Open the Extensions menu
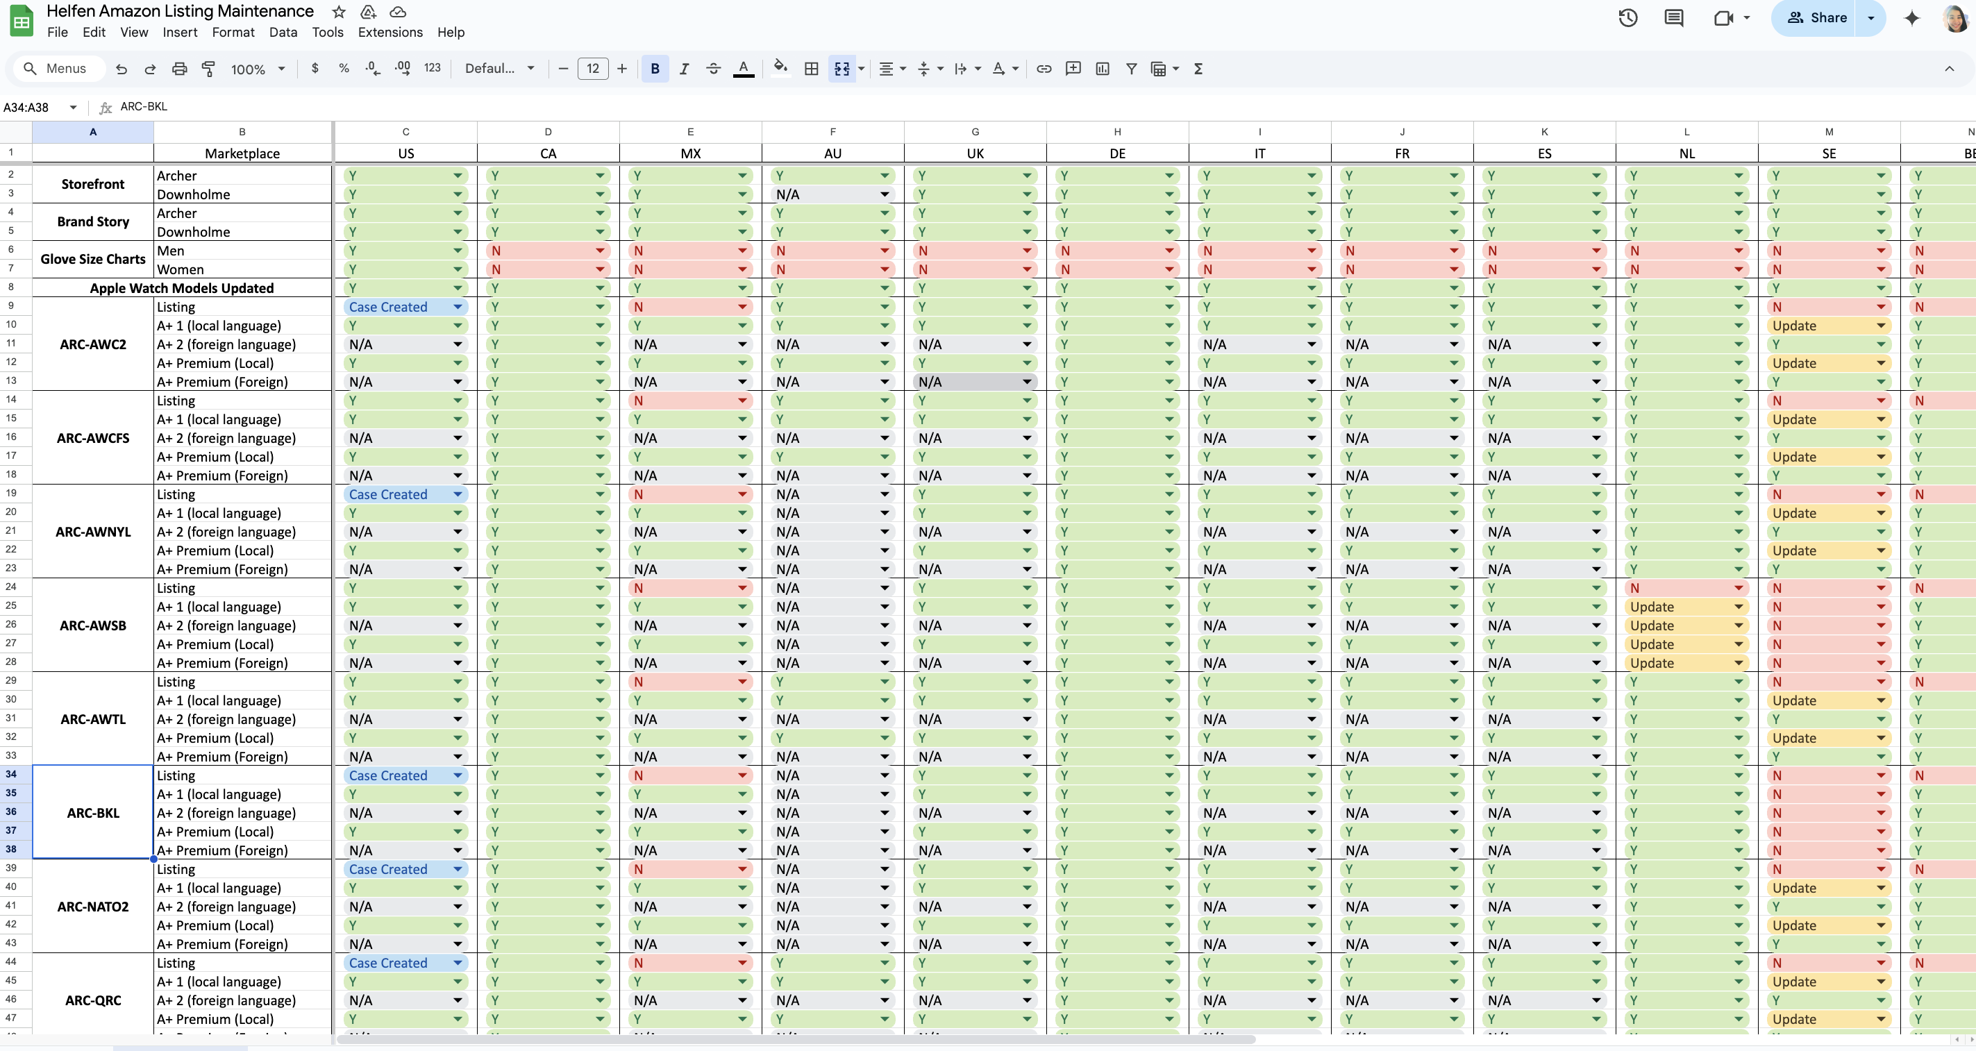Viewport: 1976px width, 1051px height. click(x=390, y=32)
